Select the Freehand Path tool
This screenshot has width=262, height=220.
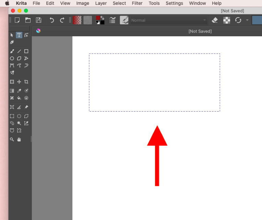click(19, 66)
